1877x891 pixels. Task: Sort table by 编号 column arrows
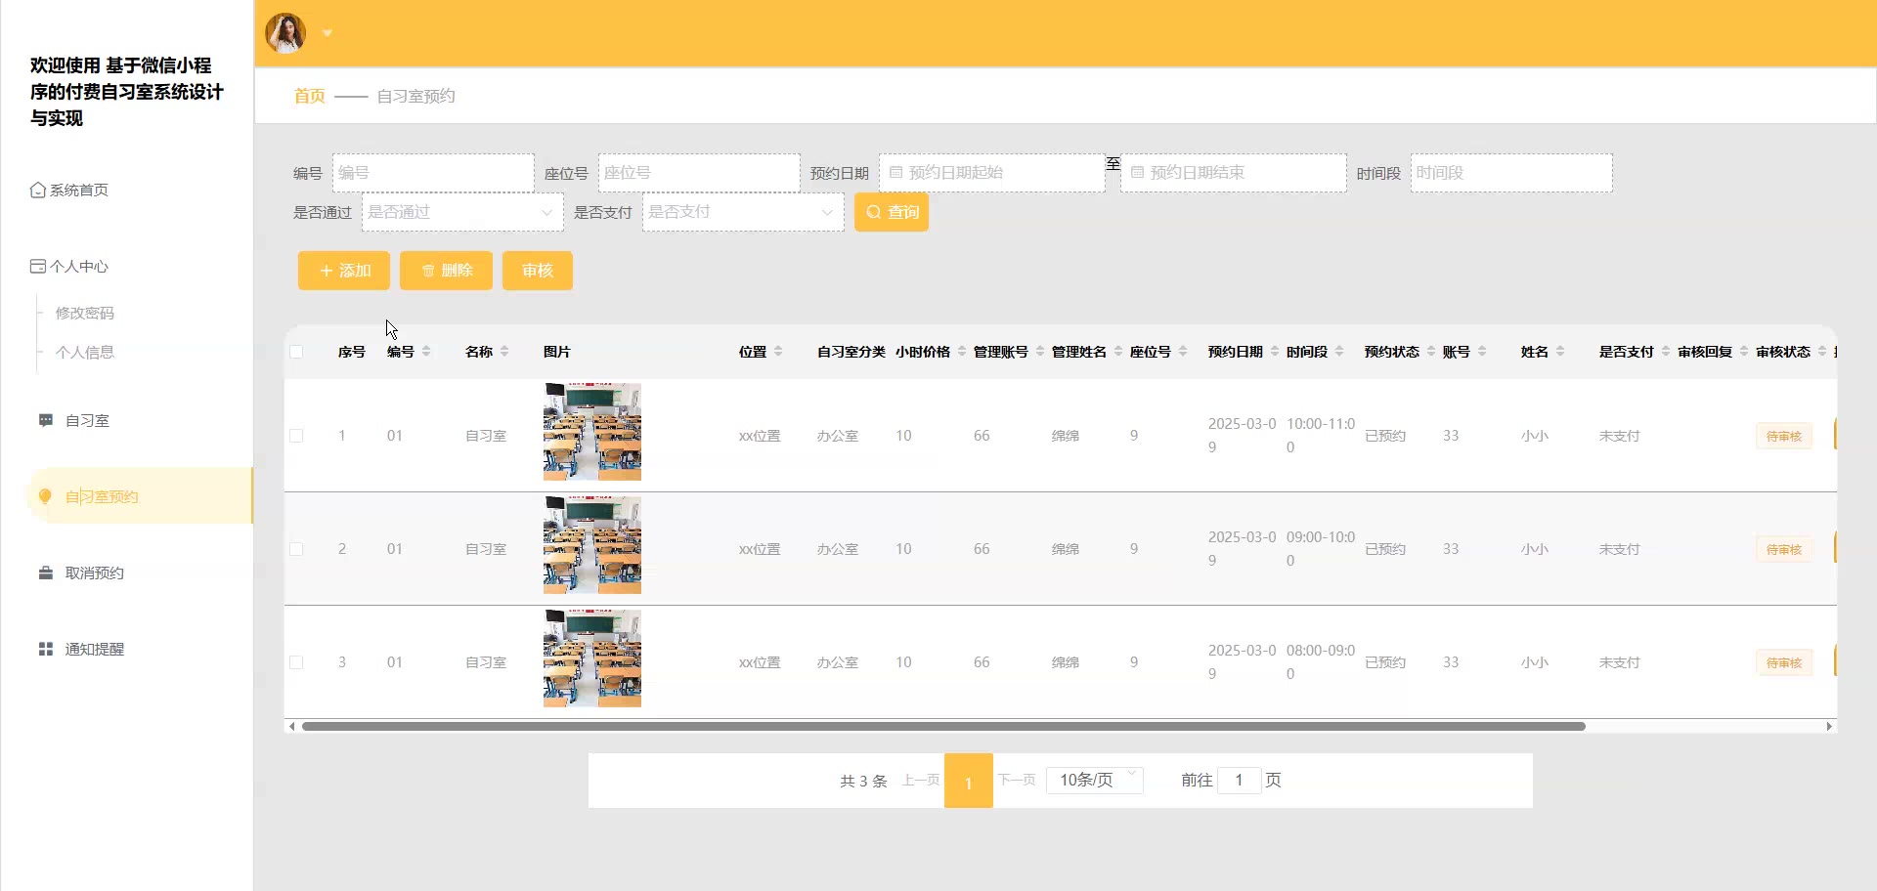426,352
